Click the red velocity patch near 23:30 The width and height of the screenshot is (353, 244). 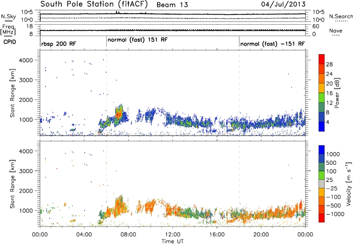coord(300,205)
